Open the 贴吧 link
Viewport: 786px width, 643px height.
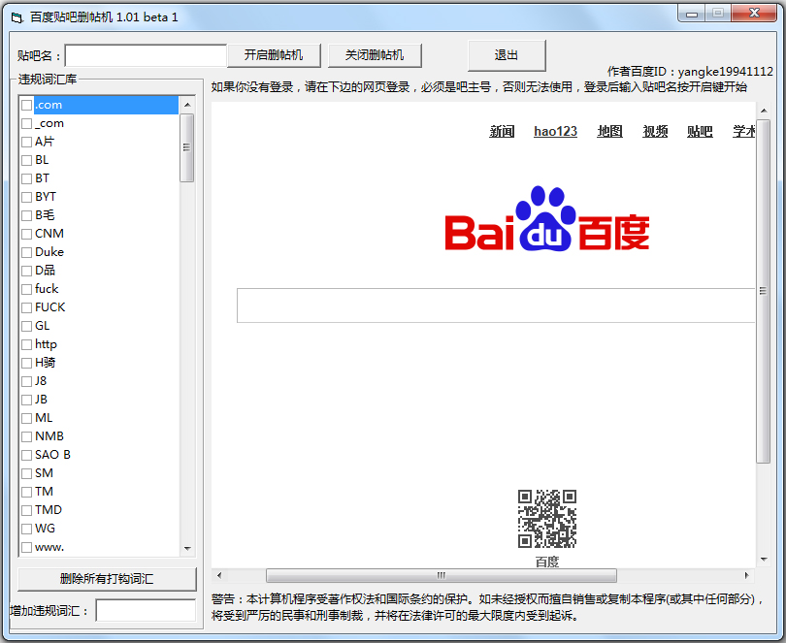700,131
